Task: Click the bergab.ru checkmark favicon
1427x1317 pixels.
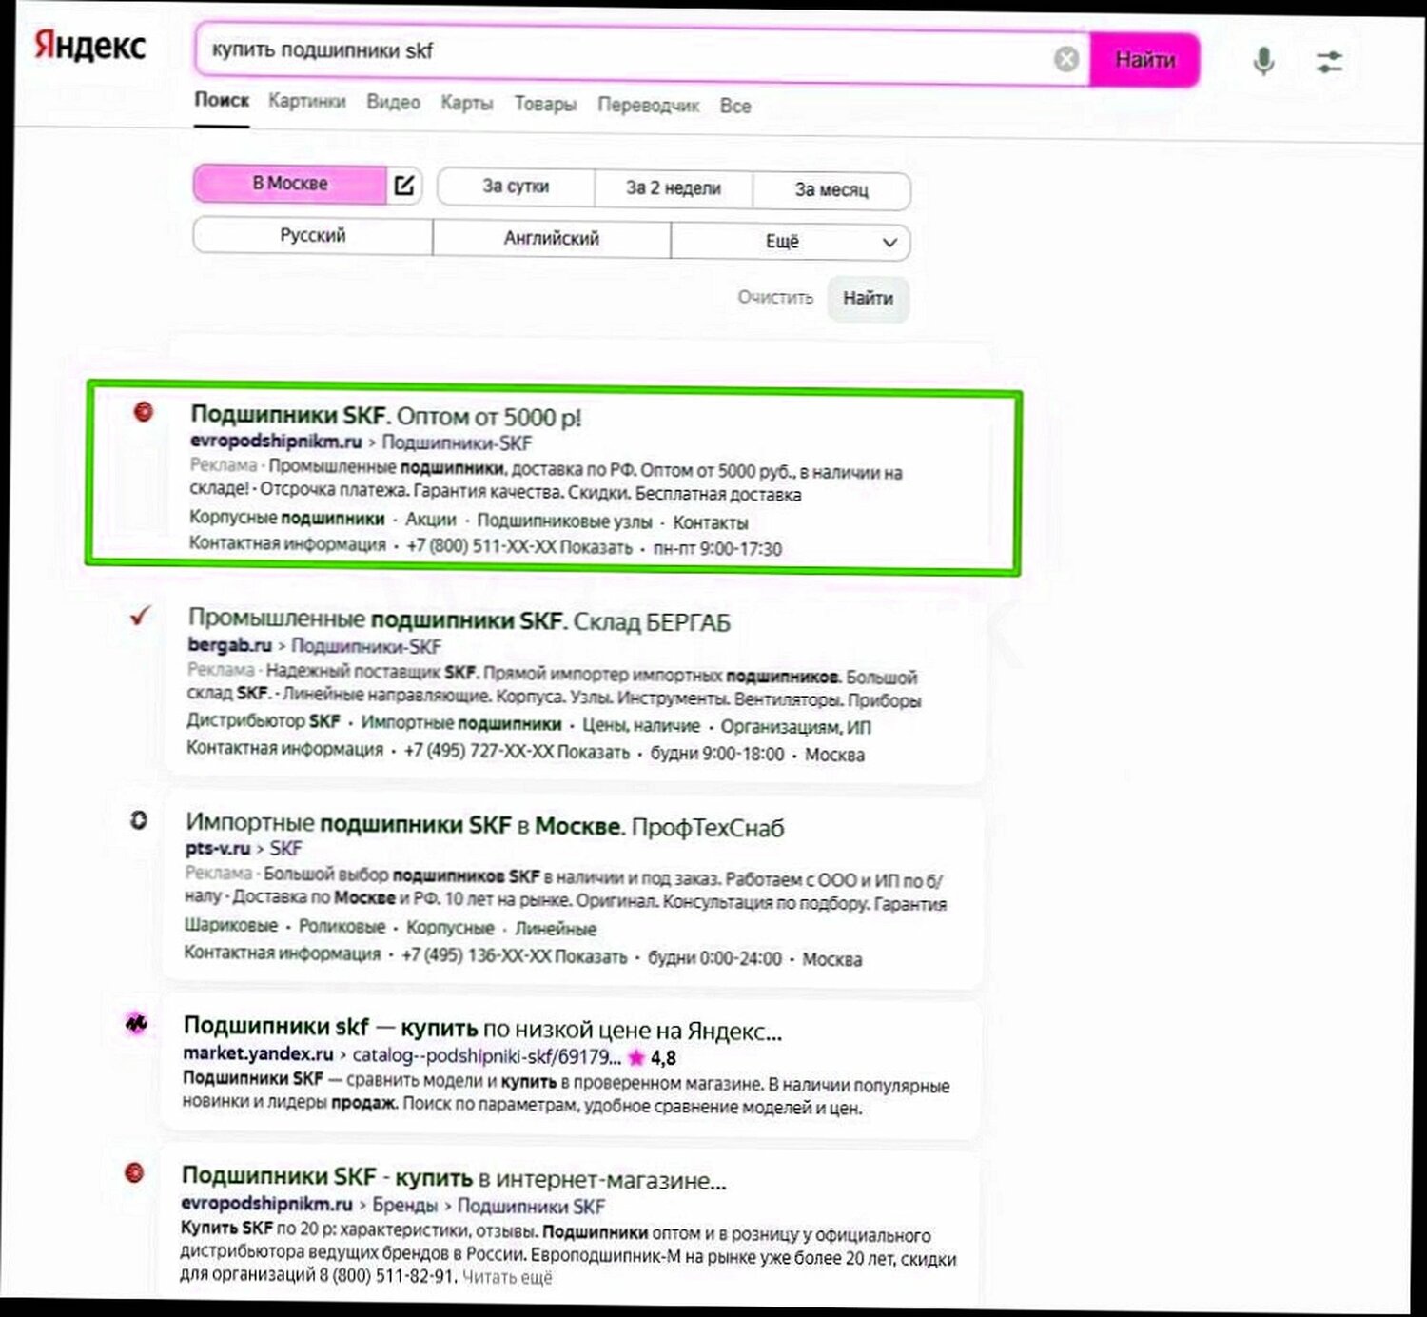Action: (141, 616)
